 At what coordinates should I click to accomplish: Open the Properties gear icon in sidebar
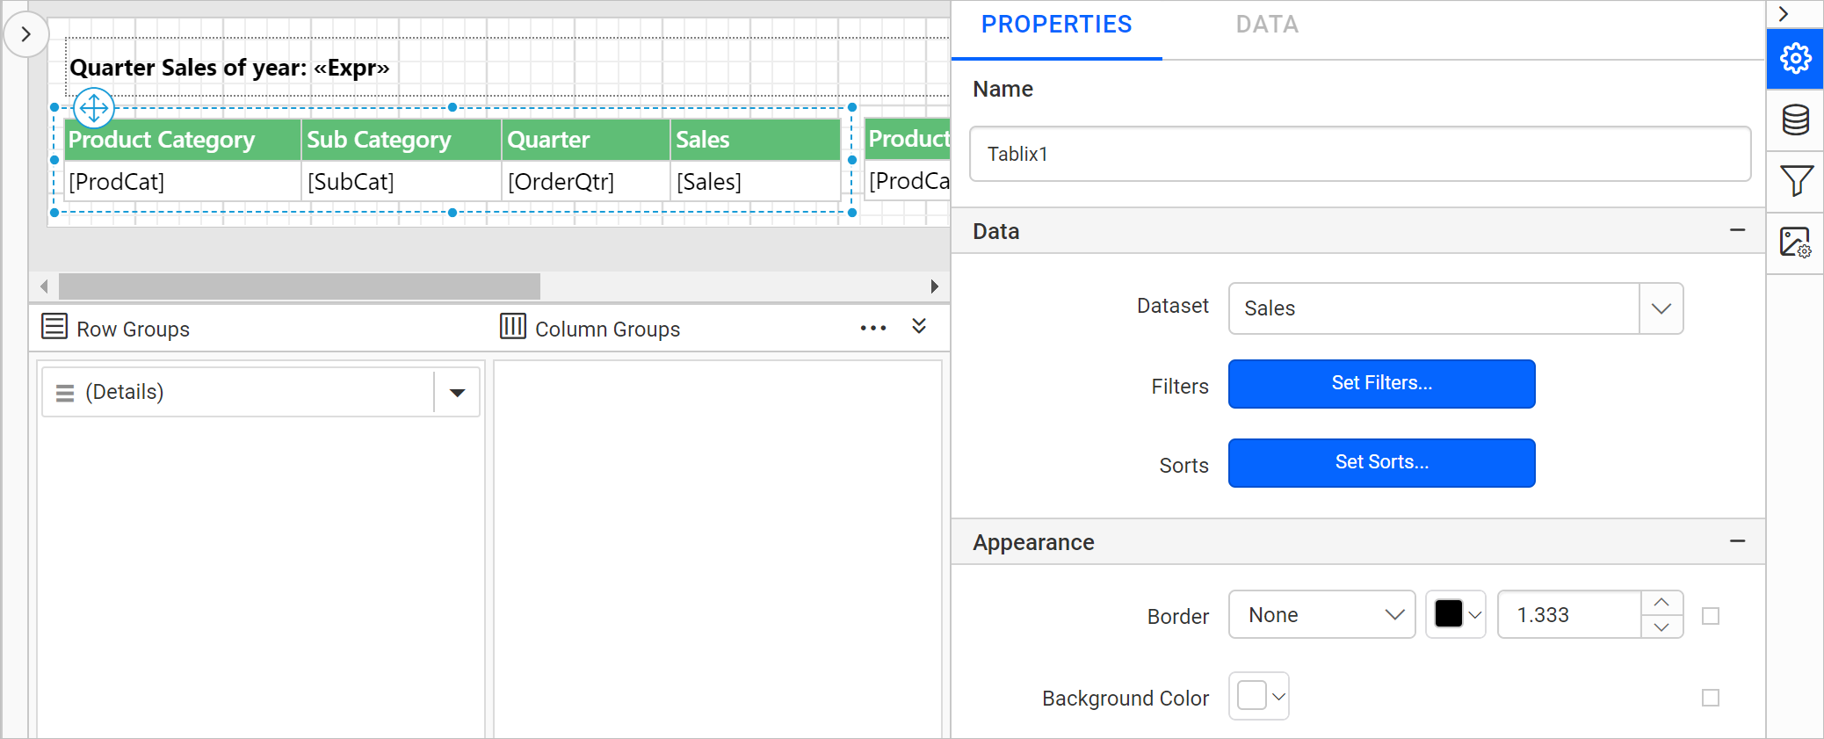click(1795, 59)
